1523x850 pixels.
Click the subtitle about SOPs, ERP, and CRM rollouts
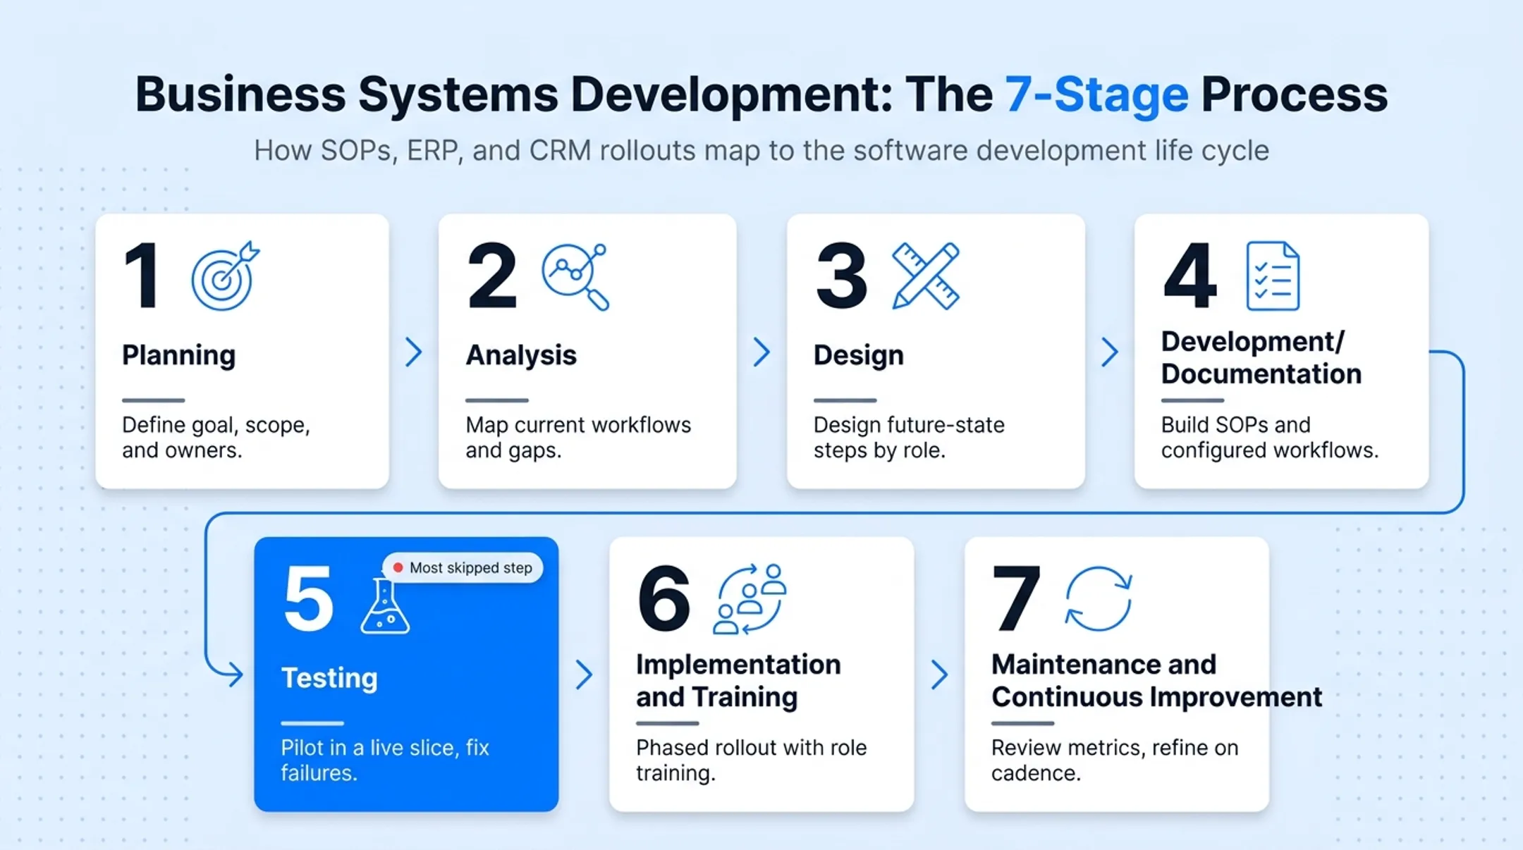coord(761,151)
